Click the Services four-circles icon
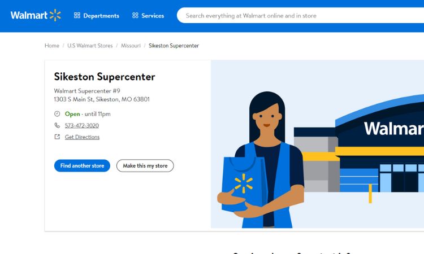 135,15
